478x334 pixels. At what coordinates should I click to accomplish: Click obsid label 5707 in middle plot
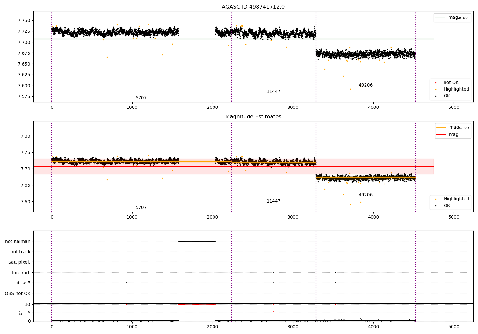(141, 208)
